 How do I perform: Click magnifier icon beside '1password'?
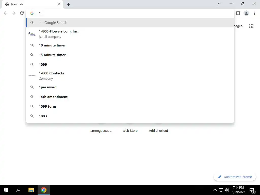click(32, 87)
